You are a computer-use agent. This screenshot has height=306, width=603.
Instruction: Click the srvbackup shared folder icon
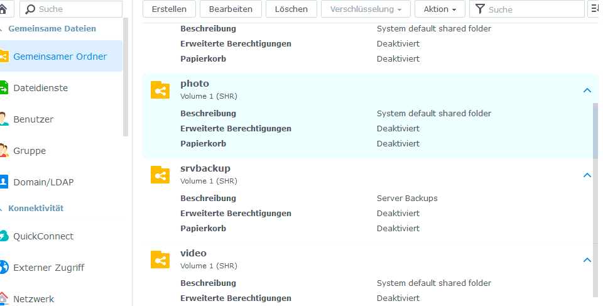(x=160, y=175)
